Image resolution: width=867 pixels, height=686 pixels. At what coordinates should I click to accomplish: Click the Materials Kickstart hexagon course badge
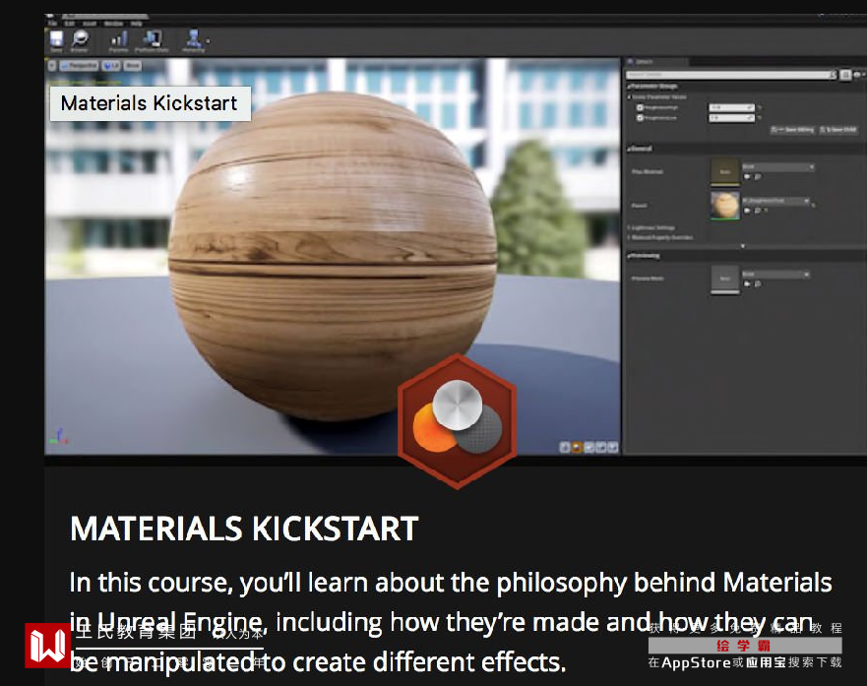pos(458,421)
